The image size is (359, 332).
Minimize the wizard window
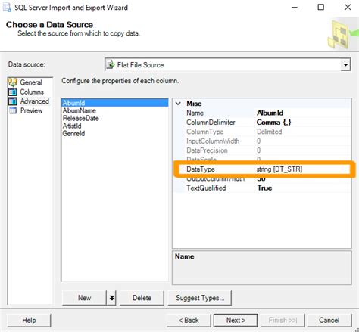[x=295, y=8]
